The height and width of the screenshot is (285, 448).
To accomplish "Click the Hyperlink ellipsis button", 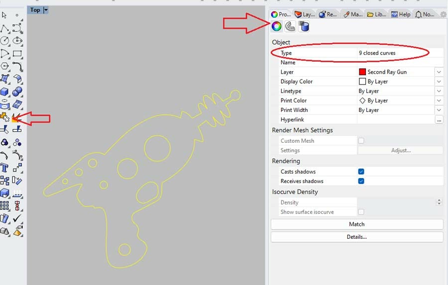I will (439, 120).
